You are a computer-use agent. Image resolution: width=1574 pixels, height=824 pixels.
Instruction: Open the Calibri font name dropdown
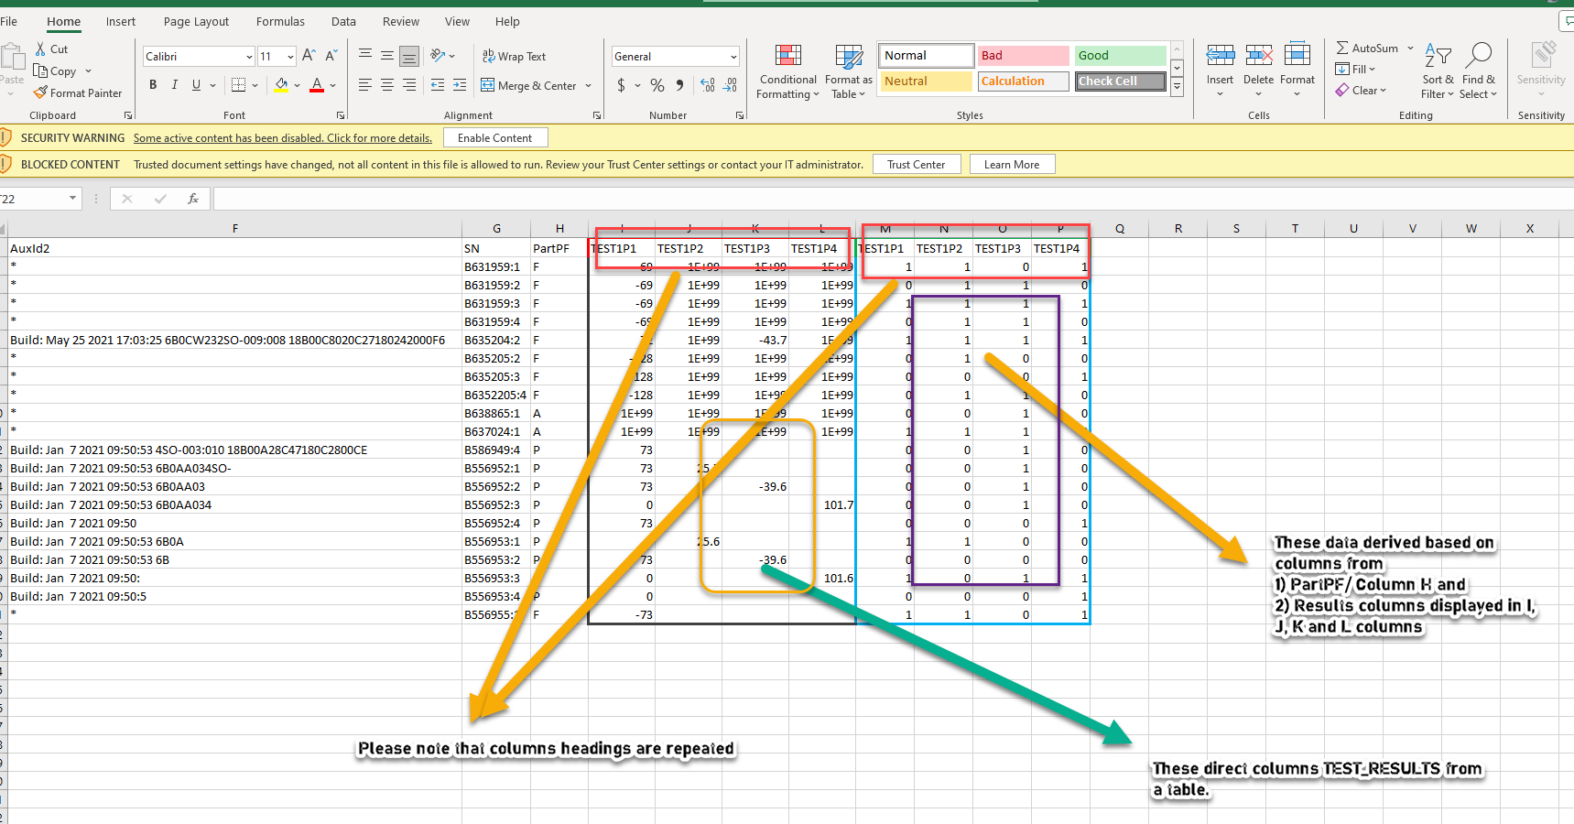[248, 57]
